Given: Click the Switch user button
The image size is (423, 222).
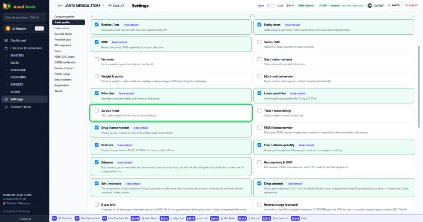Looking at the screenshot, I should (x=393, y=5).
